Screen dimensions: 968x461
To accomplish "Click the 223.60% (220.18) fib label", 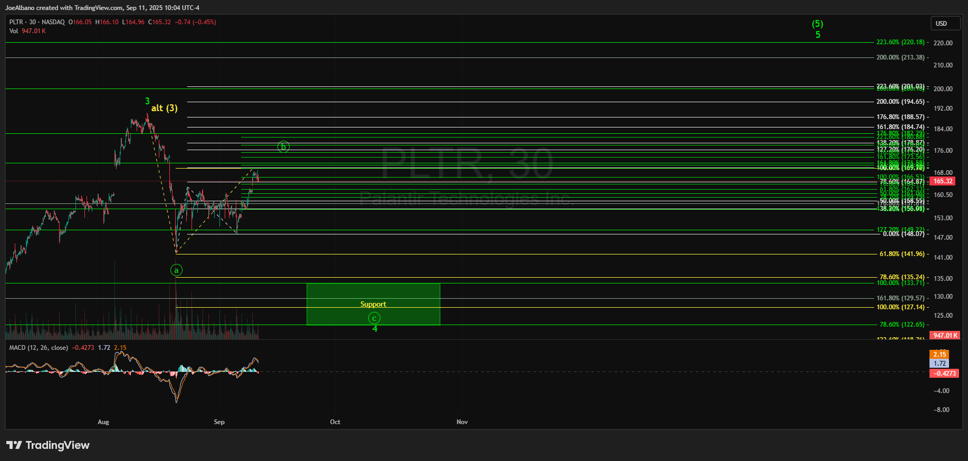I will point(900,42).
